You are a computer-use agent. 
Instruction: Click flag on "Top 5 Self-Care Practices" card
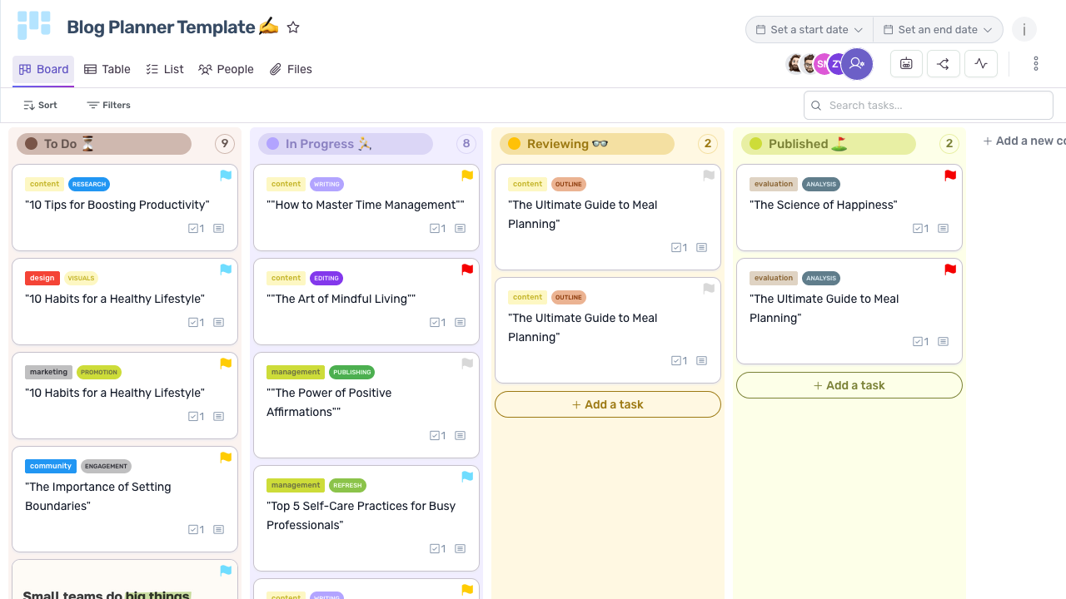click(x=467, y=477)
